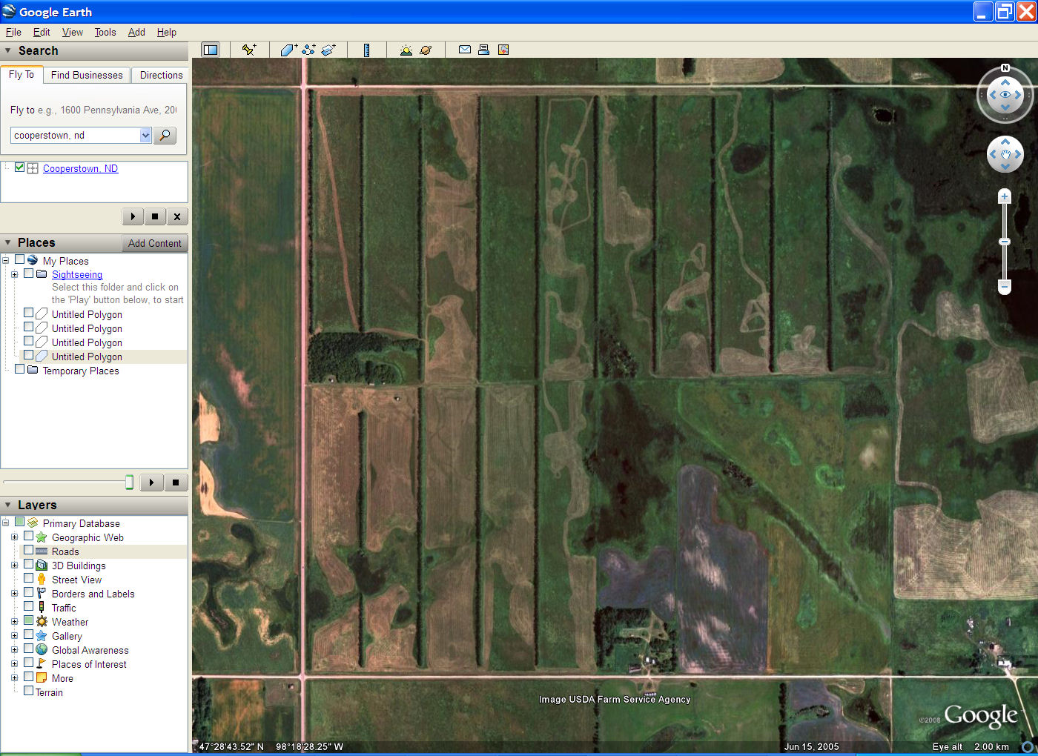Switch to Sky view planet icon
Image resolution: width=1038 pixels, height=756 pixels.
[x=426, y=50]
